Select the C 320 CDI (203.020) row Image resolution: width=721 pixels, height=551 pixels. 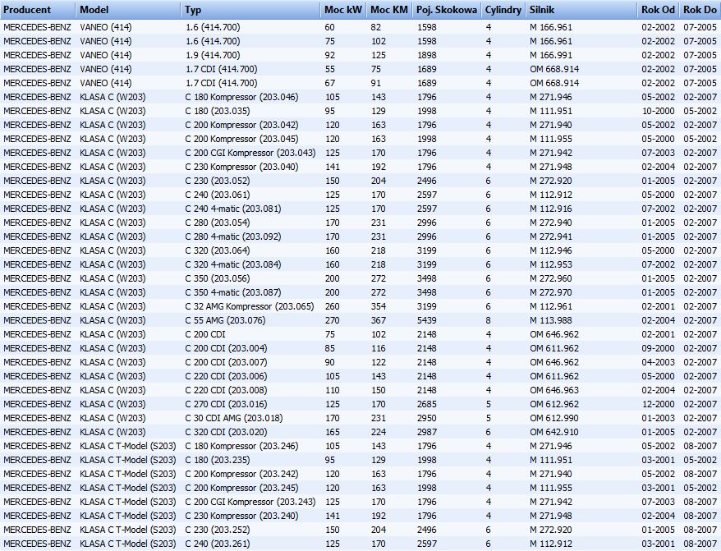[x=360, y=432]
